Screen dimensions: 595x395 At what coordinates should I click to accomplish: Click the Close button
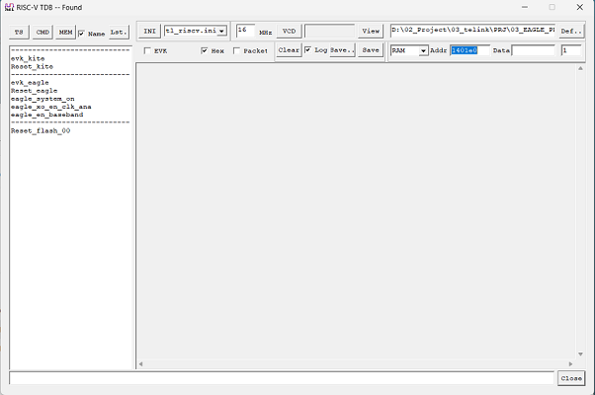coord(571,378)
